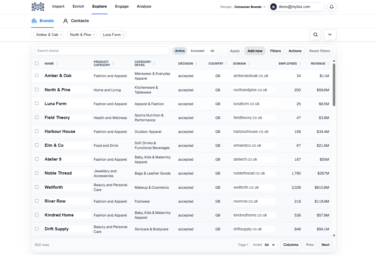Sort by Category Detail arrows
Viewport: 376px width, 255px height.
[x=154, y=63]
